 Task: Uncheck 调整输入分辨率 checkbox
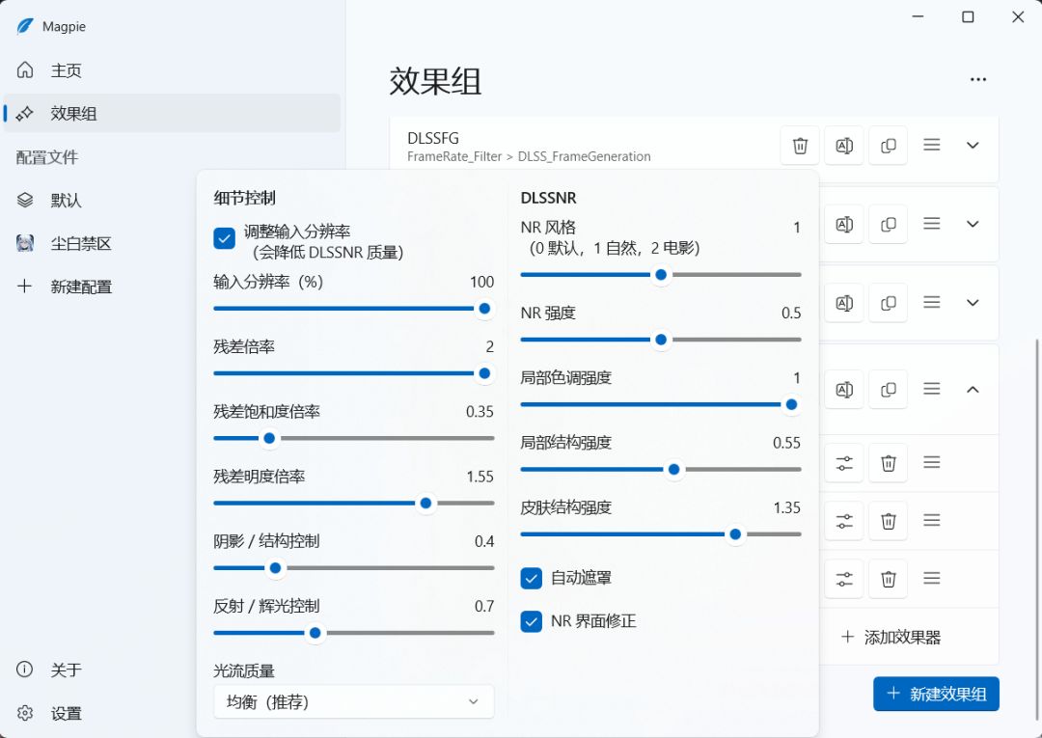click(225, 238)
